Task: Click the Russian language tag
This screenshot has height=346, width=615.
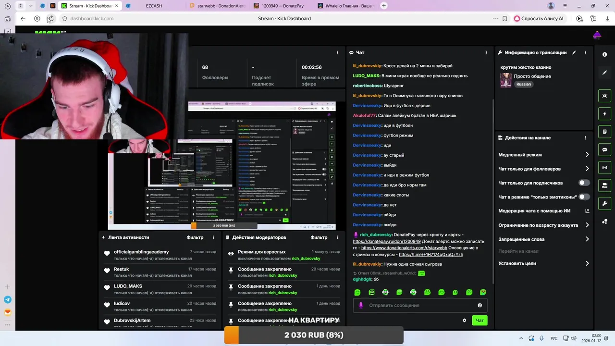Action: click(x=523, y=84)
